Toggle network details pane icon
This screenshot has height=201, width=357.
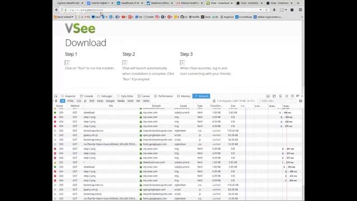[x=301, y=101]
